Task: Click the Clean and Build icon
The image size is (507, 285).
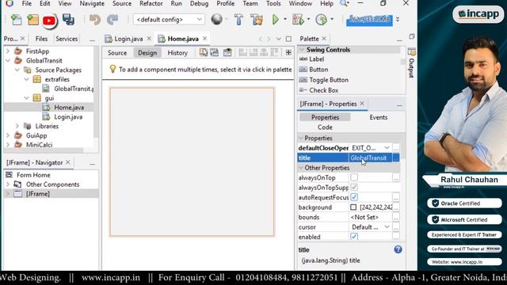Action: click(257, 19)
